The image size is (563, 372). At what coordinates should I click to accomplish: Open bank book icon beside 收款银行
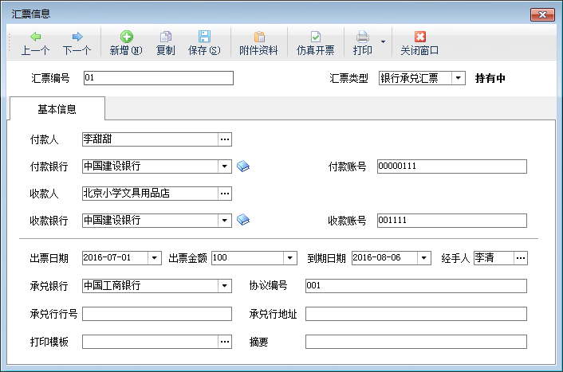click(244, 220)
